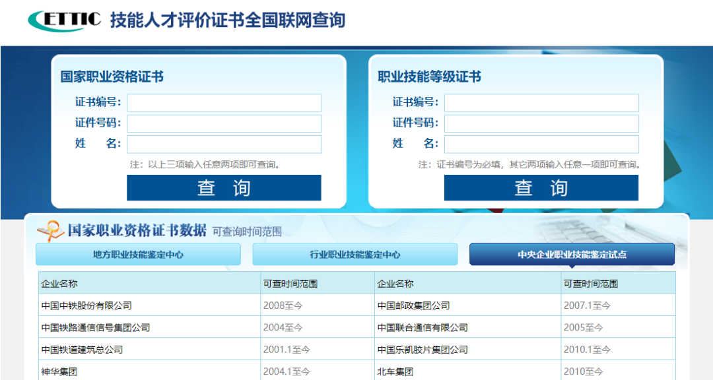Click the 2010.1至今 time range cell

619,350
